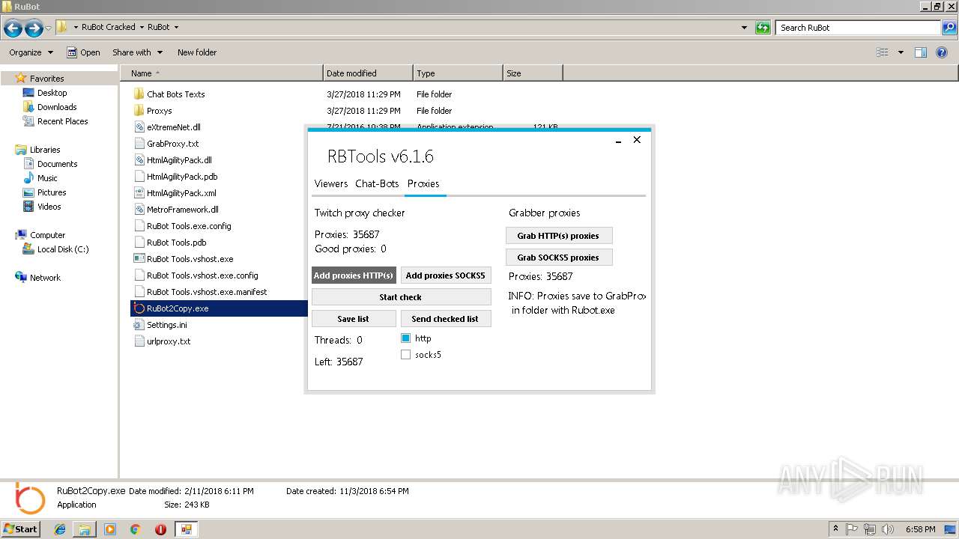Select the HtmlAgilityPack.pdb file icon
Screen dimensions: 959x539
(139, 177)
